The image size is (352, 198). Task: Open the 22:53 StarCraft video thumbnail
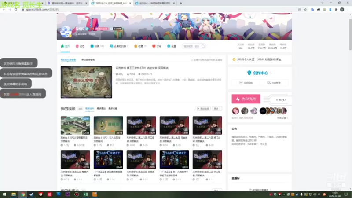point(174,160)
